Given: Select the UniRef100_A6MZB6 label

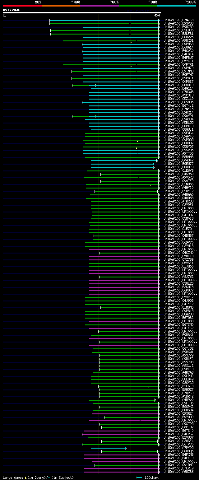Looking at the screenshot, I should [179, 472].
